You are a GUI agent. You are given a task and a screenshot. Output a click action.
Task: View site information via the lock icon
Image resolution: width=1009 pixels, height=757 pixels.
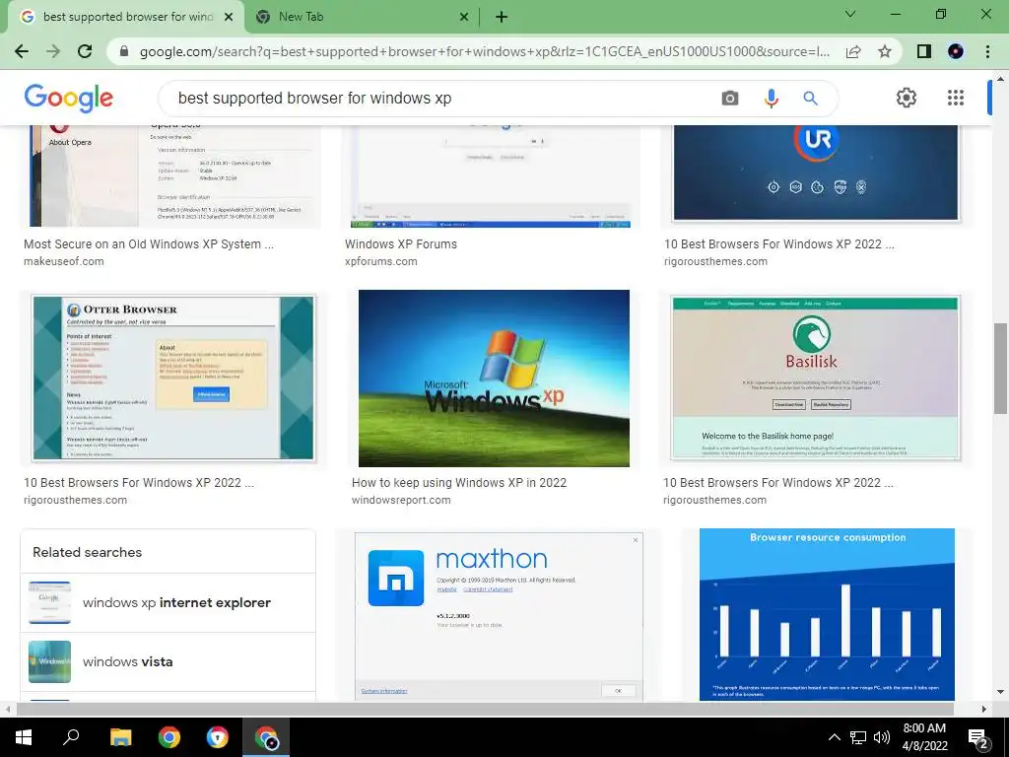pos(124,51)
